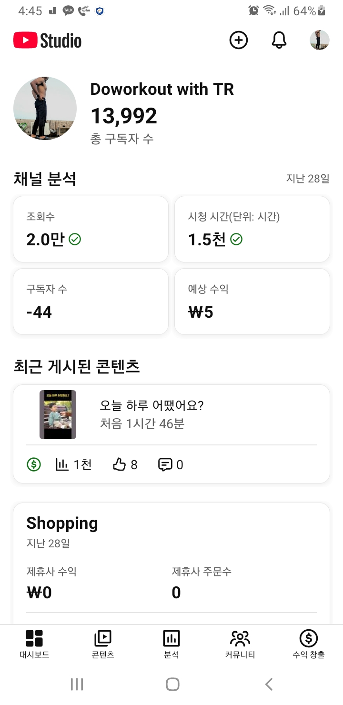343x705 pixels.
Task: Tap the monetization dollar icon on recent video
Action: coord(34,464)
